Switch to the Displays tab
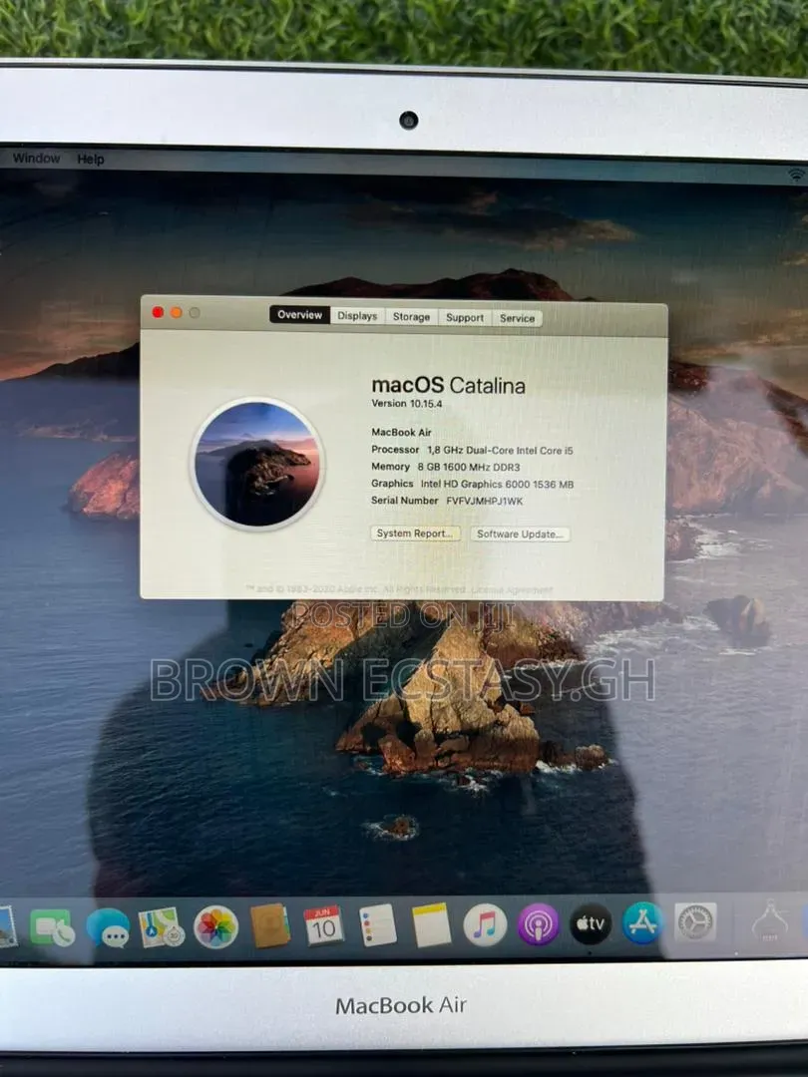 (357, 316)
